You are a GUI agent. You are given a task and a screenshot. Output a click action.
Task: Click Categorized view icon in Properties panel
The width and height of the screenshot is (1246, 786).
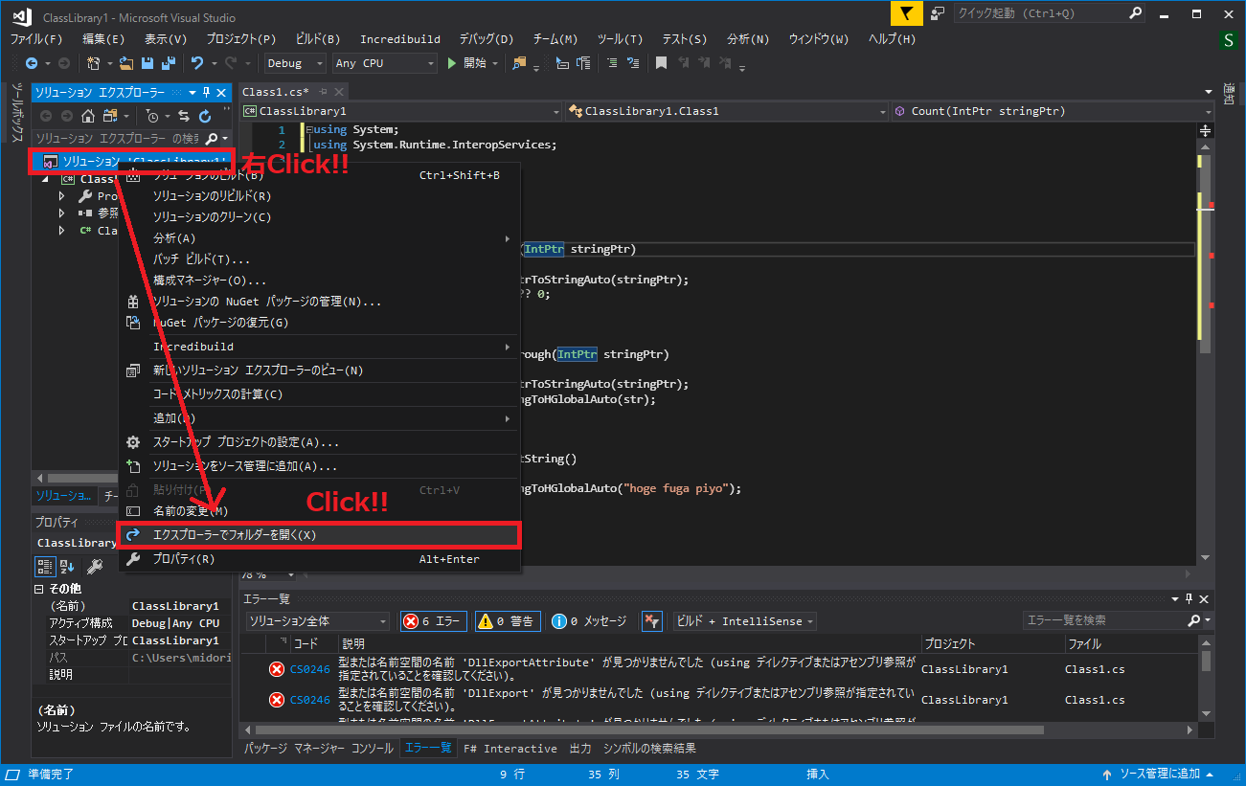[x=45, y=566]
